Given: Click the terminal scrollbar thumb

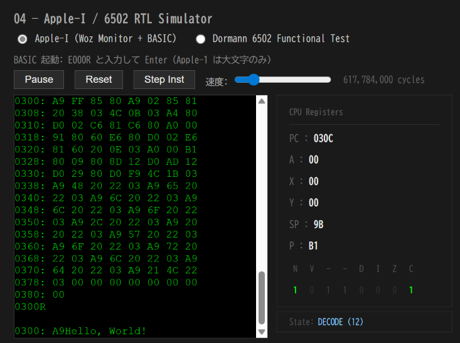Looking at the screenshot, I should [x=262, y=298].
